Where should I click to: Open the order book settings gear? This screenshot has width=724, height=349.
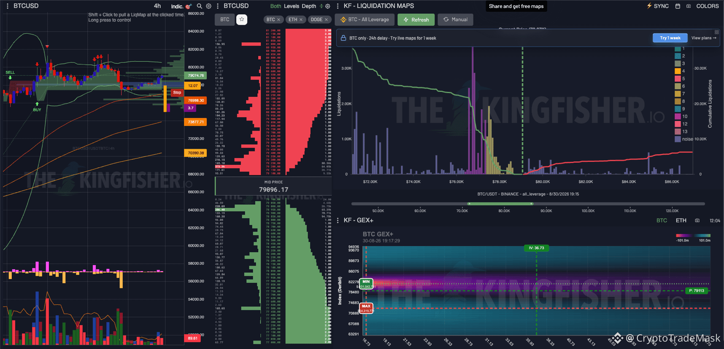(328, 6)
